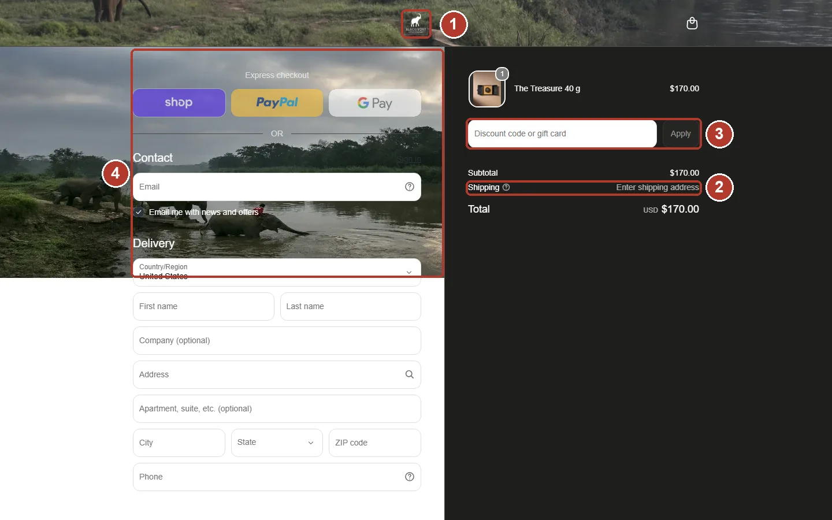Click the Apply discount button
The width and height of the screenshot is (832, 520).
pyautogui.click(x=681, y=133)
